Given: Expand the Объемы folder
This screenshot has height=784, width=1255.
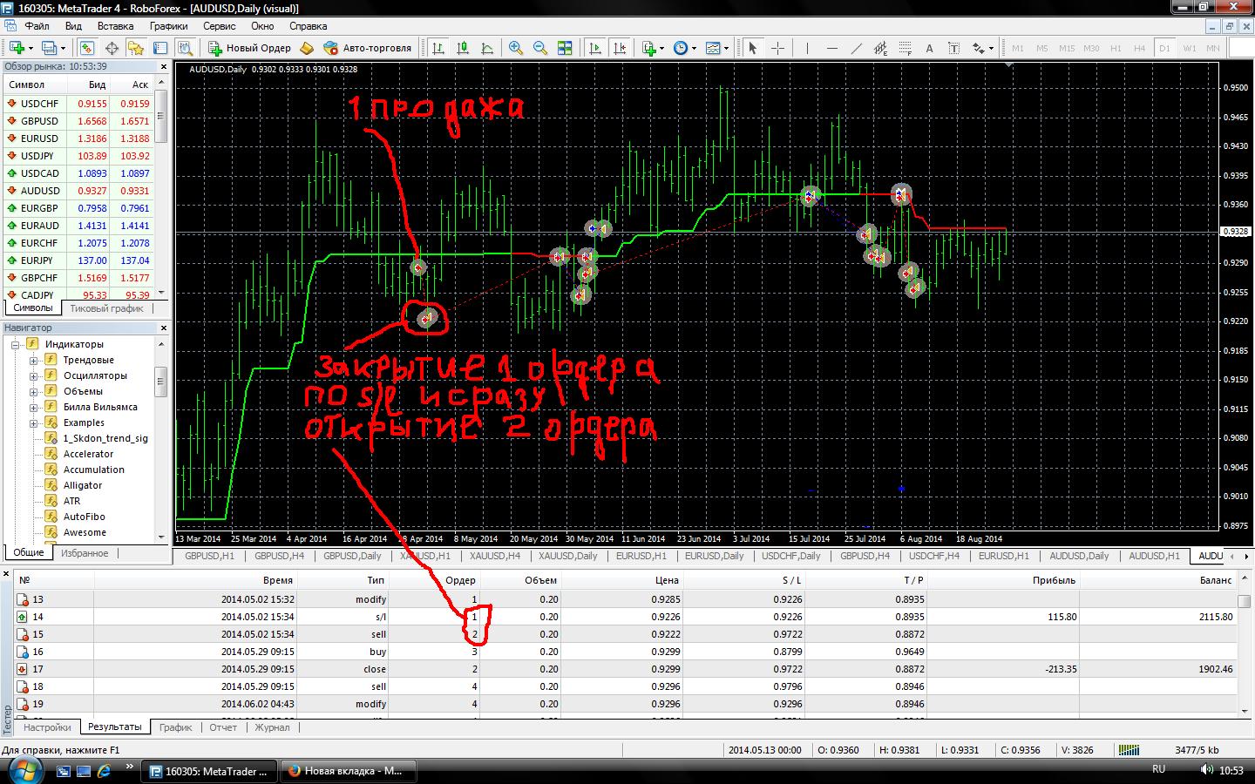Looking at the screenshot, I should (33, 391).
